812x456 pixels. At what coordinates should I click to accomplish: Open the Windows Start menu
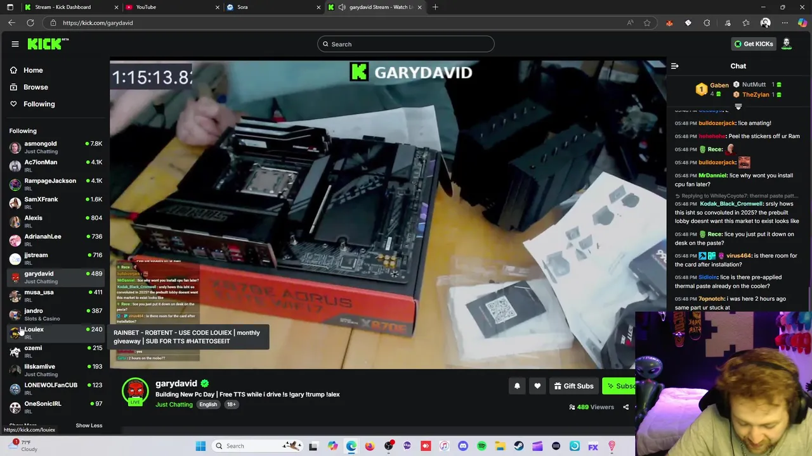200,446
